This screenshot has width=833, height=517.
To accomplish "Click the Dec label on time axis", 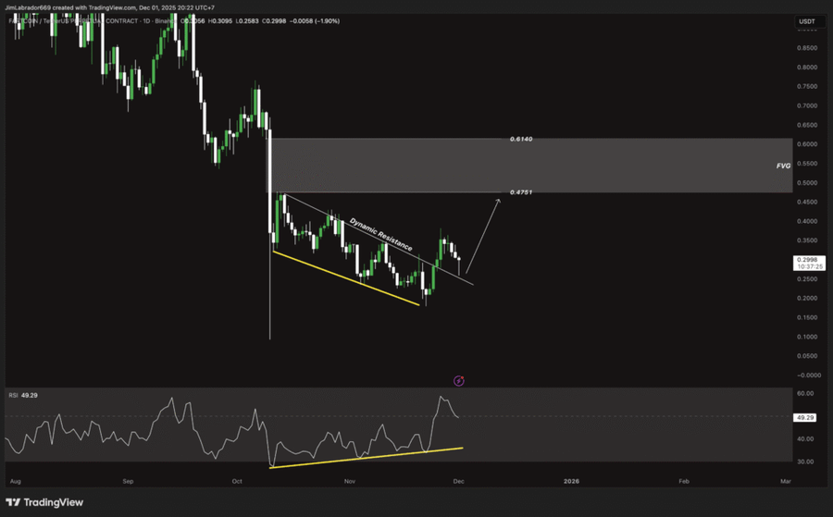I will point(460,482).
